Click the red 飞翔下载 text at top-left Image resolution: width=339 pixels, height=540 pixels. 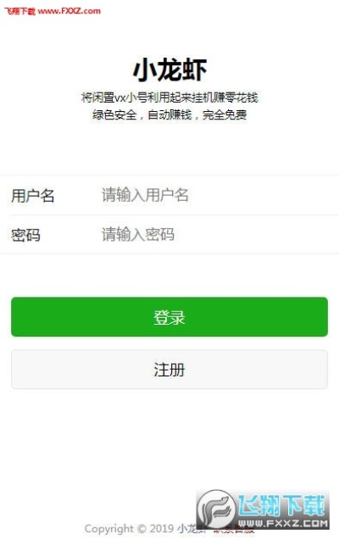coord(19,11)
